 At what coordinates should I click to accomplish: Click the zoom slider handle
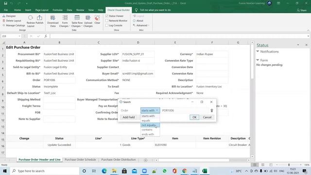[x=289, y=165]
